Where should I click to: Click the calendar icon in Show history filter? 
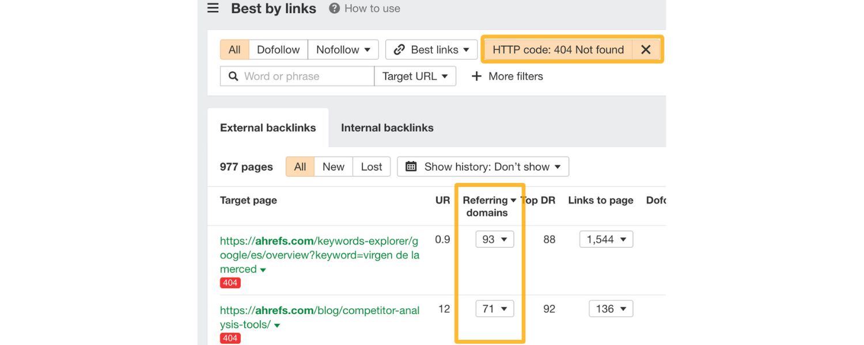click(411, 166)
